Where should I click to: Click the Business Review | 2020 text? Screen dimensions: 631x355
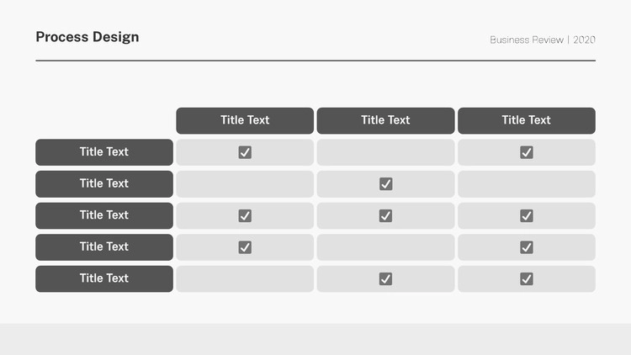tap(543, 40)
